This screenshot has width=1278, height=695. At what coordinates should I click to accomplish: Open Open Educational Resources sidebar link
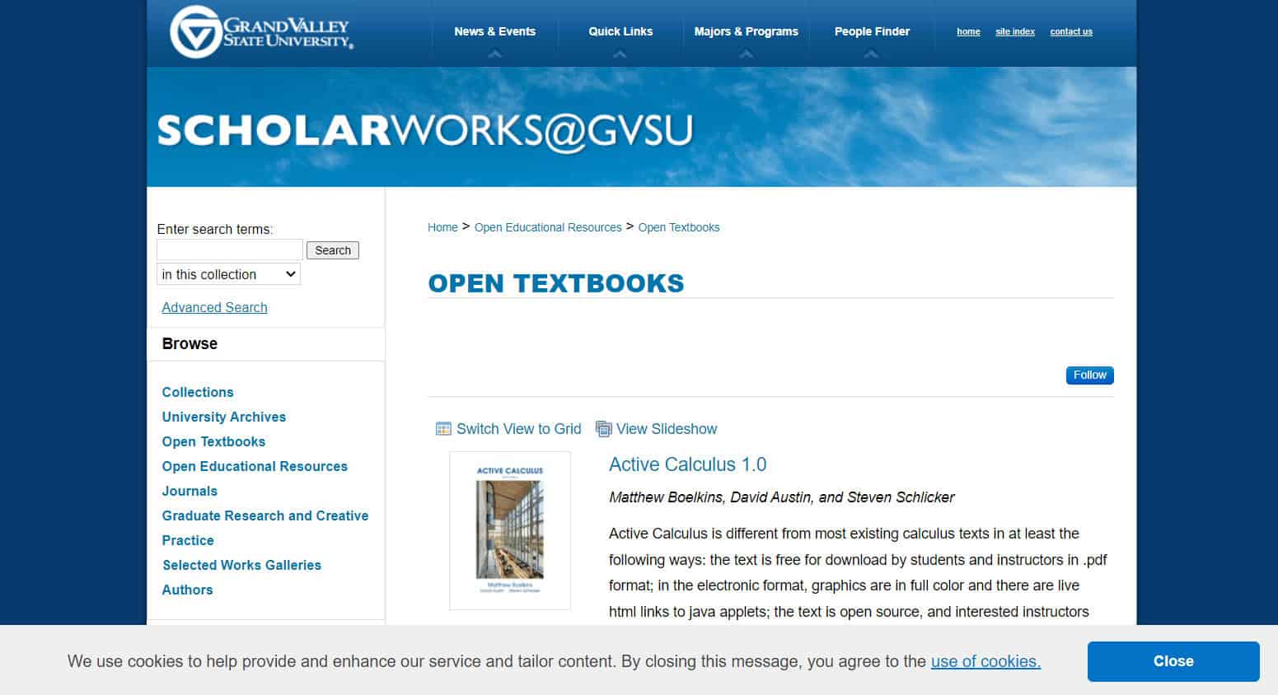[255, 466]
